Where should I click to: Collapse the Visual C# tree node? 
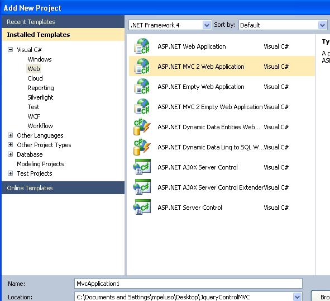pyautogui.click(x=10, y=50)
